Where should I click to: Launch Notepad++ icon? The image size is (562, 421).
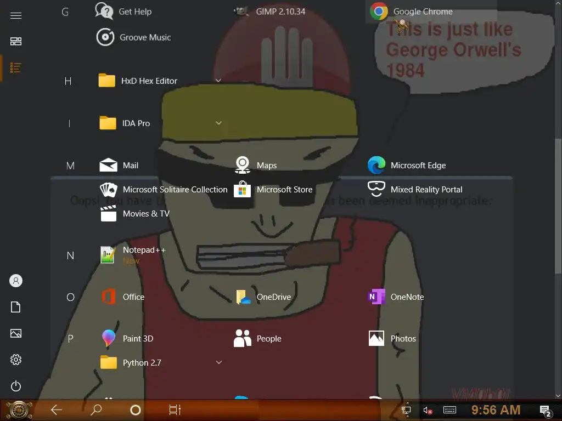(108, 255)
